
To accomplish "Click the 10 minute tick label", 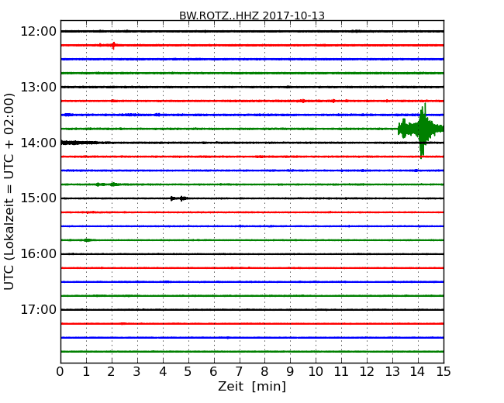I will pyautogui.click(x=316, y=372).
